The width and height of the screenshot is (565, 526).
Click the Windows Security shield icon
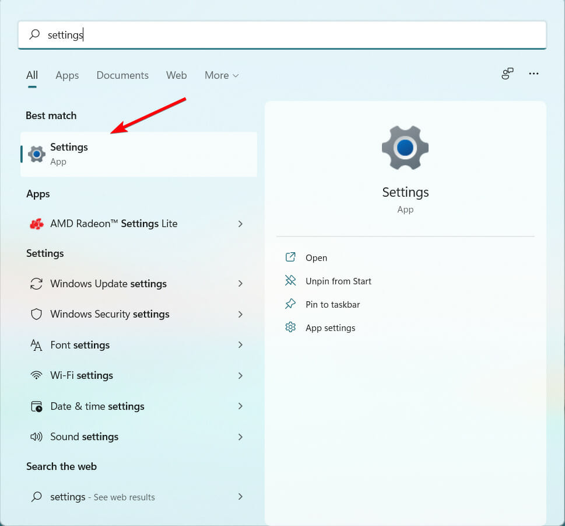(36, 314)
